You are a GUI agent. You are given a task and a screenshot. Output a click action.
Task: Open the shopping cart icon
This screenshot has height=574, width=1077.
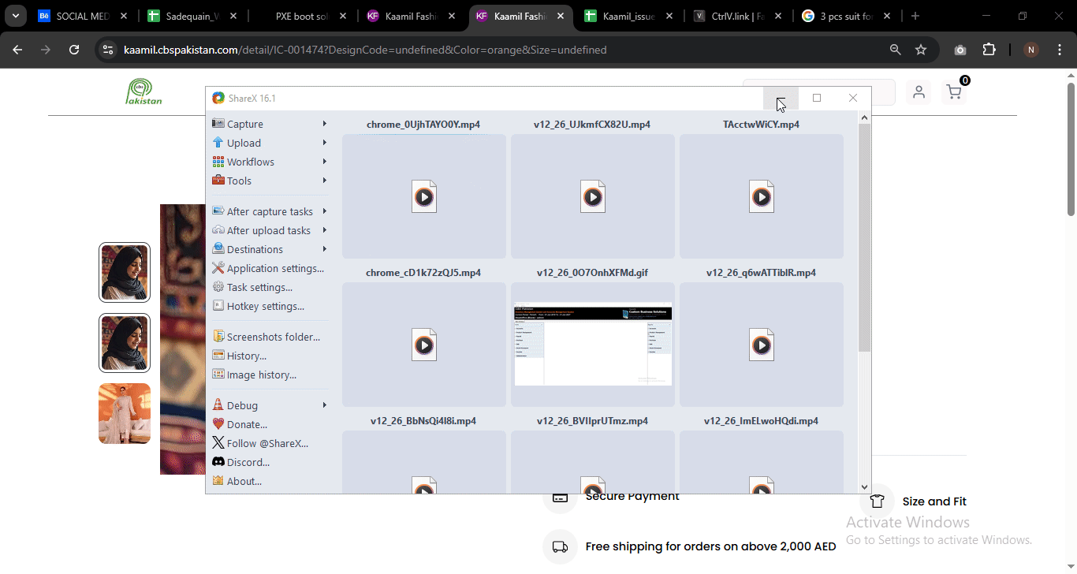(954, 92)
